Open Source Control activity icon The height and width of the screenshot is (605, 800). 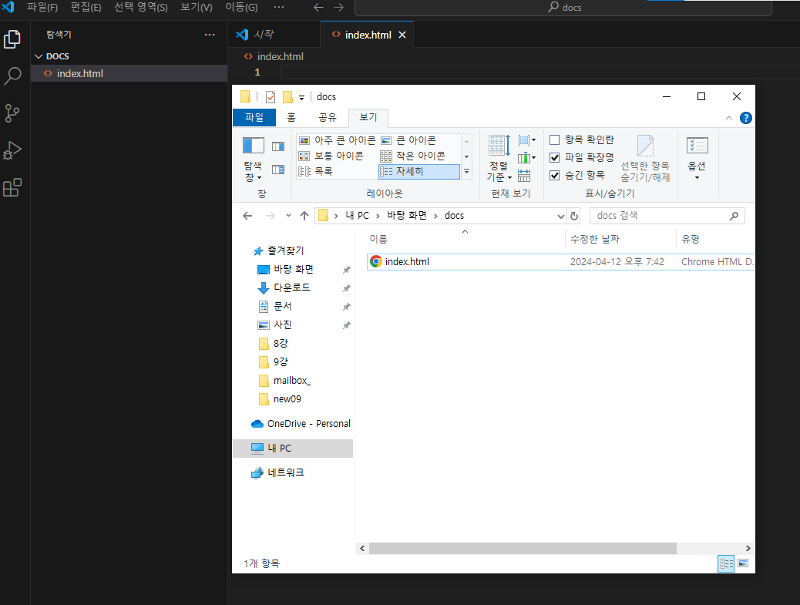pyautogui.click(x=12, y=113)
